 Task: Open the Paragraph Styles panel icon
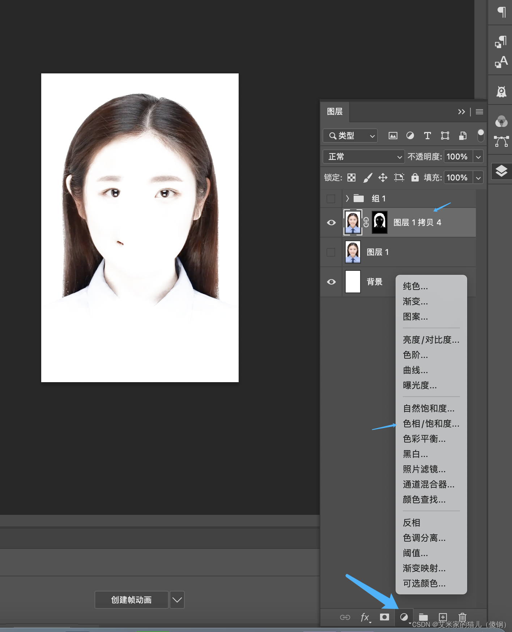click(501, 42)
